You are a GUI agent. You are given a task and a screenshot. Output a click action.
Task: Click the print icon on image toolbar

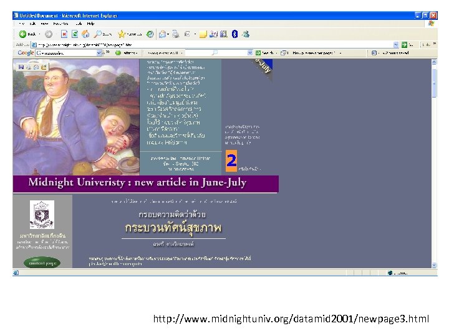28,67
